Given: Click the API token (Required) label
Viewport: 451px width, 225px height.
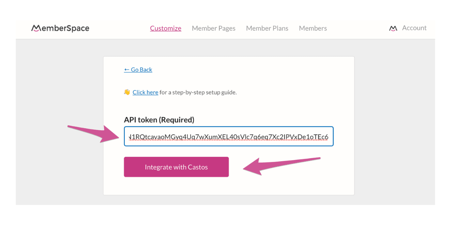Looking at the screenshot, I should click(x=159, y=120).
